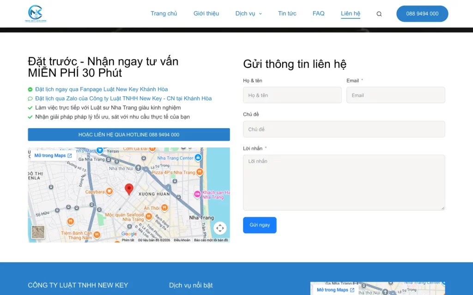Viewport: 473px width, 295px height.
Task: Click the Google logo on map
Action: [x=129, y=234]
